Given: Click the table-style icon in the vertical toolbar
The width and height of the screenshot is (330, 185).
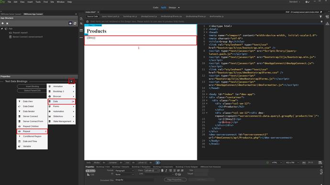Looking at the screenshot, I should [81, 31].
